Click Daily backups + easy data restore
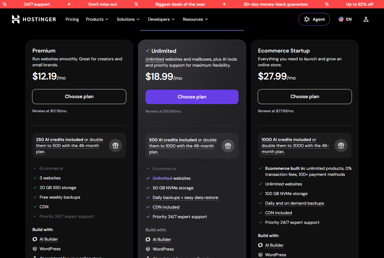Screen dimensions: 384x258 pos(185,197)
